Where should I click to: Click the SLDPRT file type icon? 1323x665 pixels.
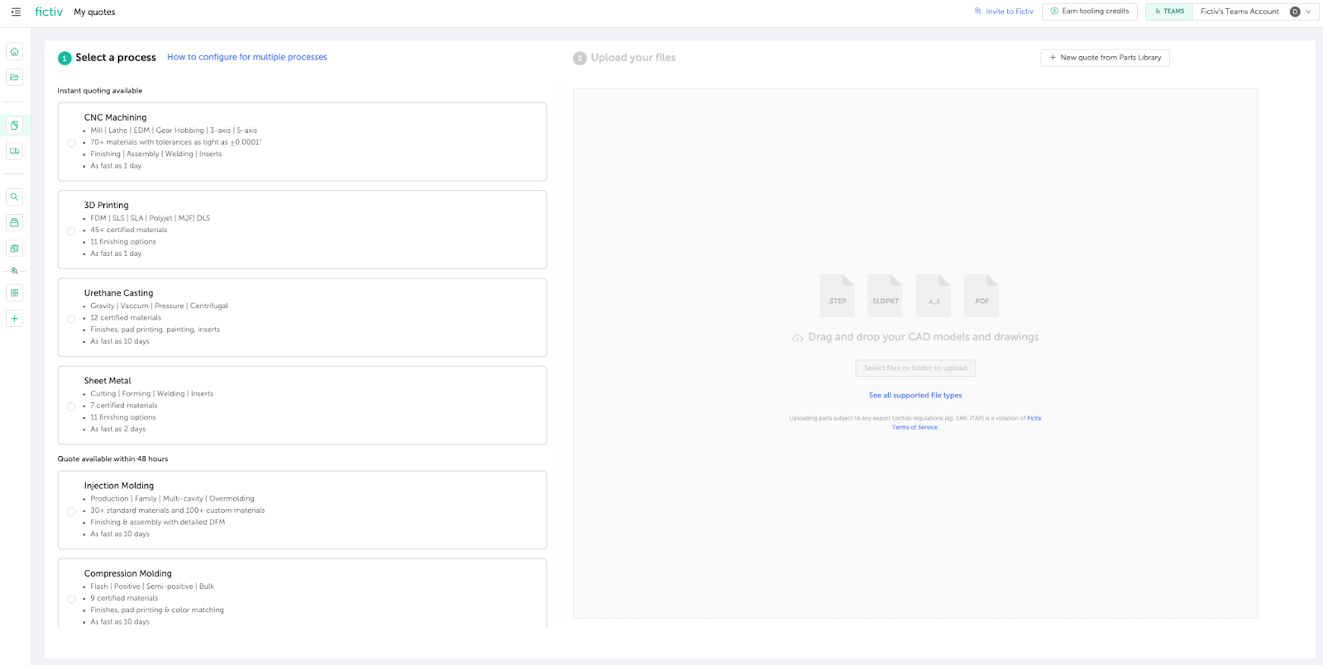click(885, 296)
